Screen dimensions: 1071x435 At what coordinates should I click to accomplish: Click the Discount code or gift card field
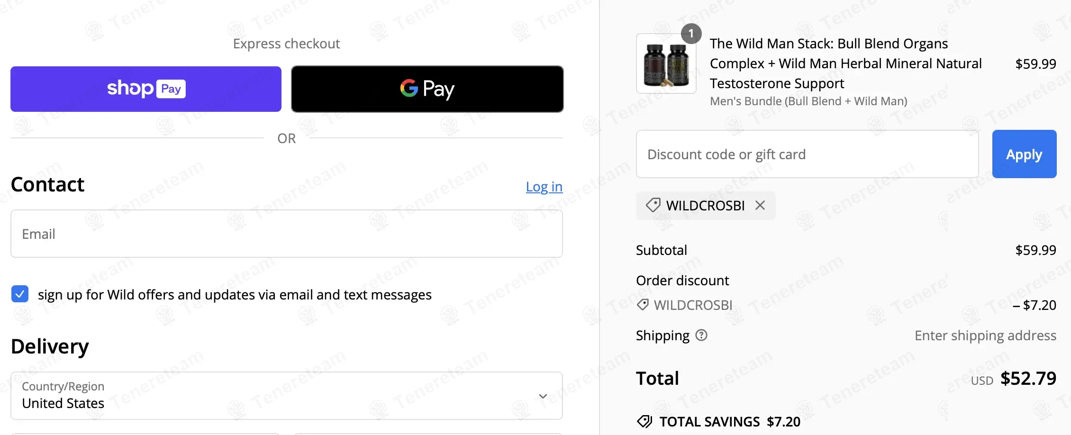coord(807,154)
